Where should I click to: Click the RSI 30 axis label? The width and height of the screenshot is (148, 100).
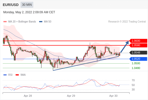coord(133,89)
